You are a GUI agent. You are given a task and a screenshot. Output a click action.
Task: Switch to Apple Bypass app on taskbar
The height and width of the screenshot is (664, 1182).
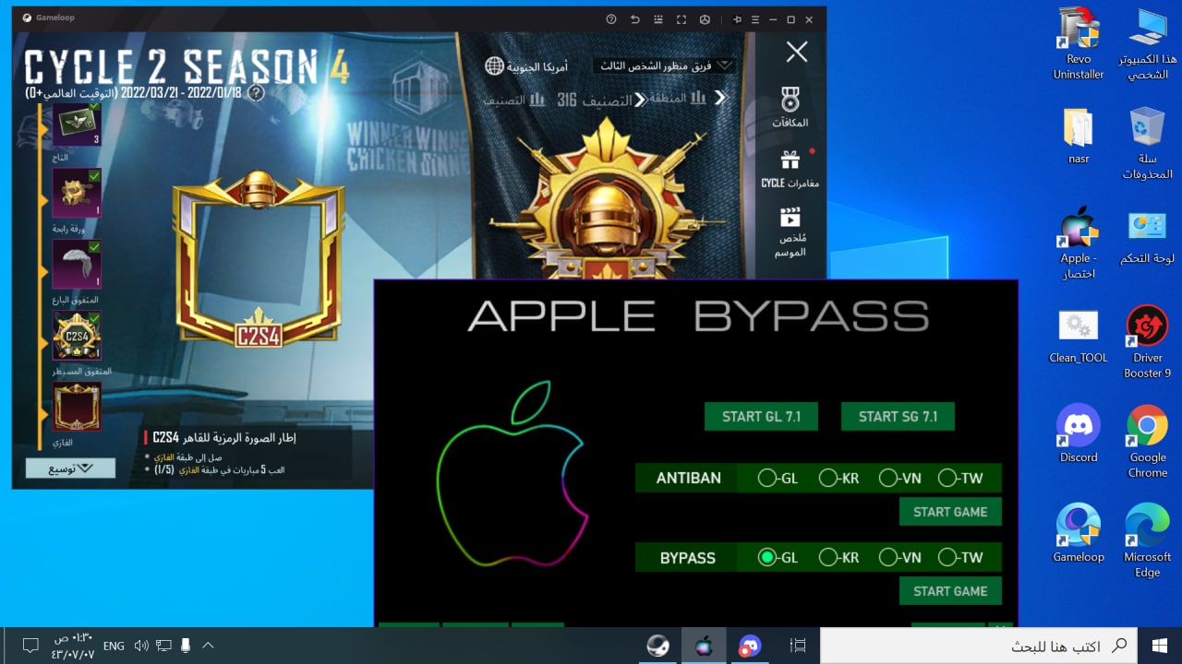(704, 646)
